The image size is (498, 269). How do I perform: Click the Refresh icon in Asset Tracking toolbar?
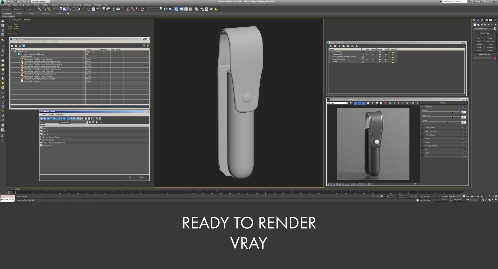coord(12,46)
